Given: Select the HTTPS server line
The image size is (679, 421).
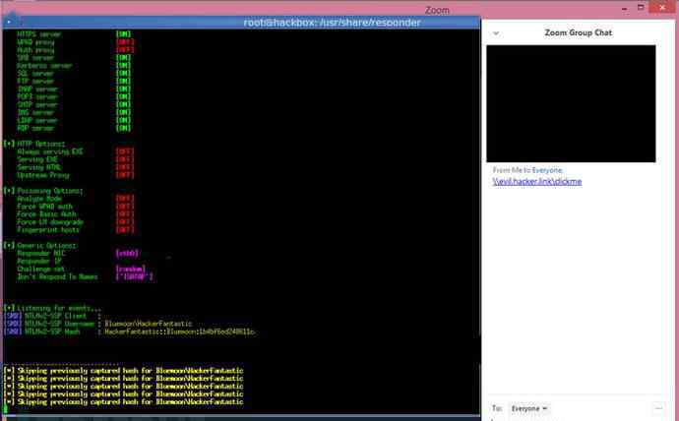Looking at the screenshot, I should pos(74,34).
